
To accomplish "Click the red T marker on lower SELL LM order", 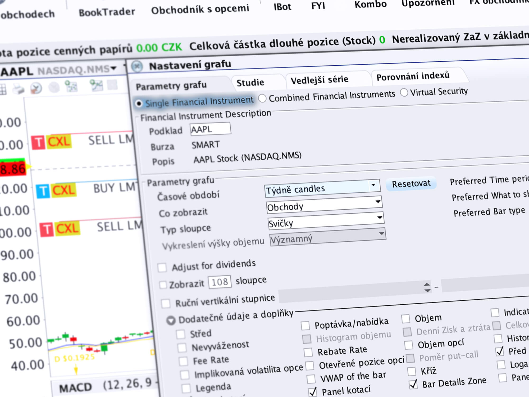I will [x=47, y=230].
